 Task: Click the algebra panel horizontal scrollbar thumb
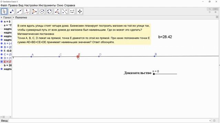[x=4, y=117]
